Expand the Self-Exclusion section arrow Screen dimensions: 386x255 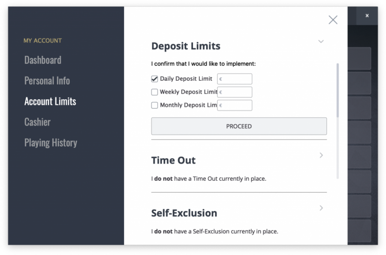tap(321, 208)
